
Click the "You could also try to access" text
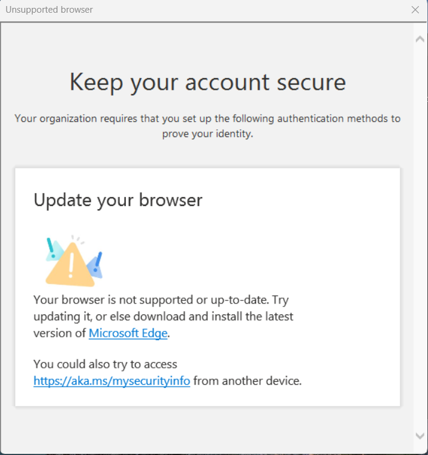pos(105,364)
